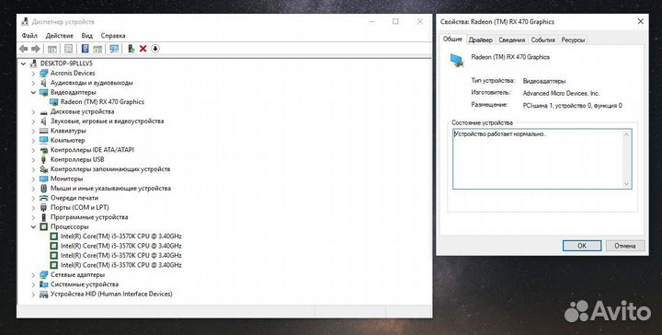The height and width of the screenshot is (335, 662).
Task: Open the Properties toolbar icon
Action: [68, 49]
